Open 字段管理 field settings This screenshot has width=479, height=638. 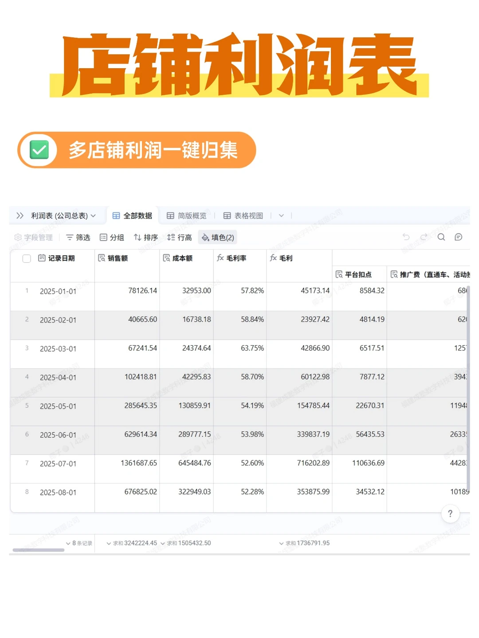point(34,237)
